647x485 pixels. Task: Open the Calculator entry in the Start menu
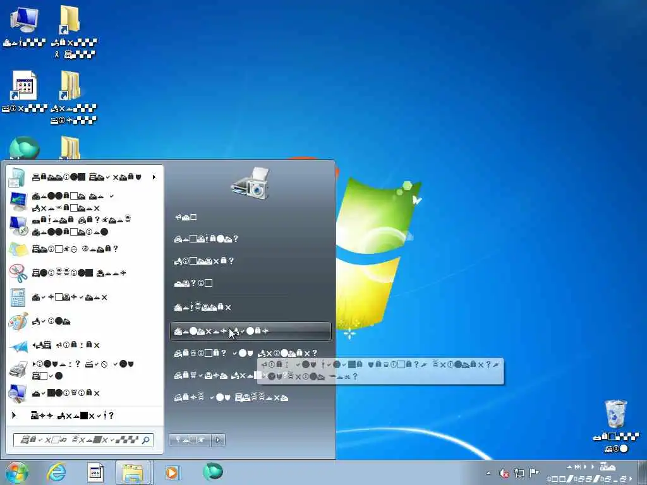pyautogui.click(x=85, y=297)
